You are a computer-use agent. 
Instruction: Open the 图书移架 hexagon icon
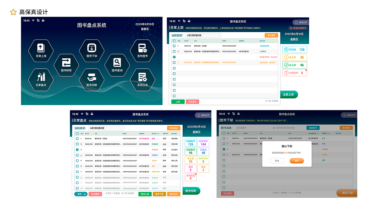66,65
